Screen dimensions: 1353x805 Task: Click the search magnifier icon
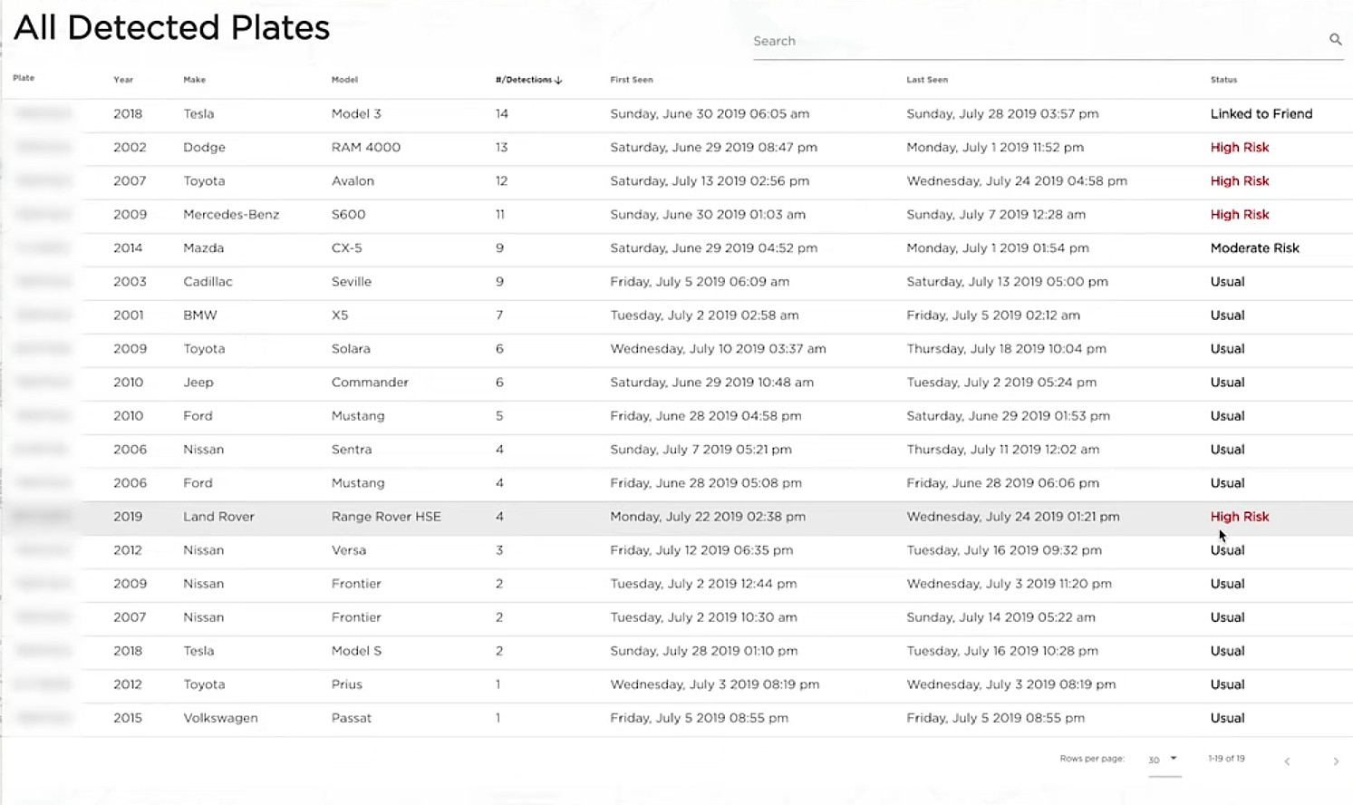[1335, 39]
